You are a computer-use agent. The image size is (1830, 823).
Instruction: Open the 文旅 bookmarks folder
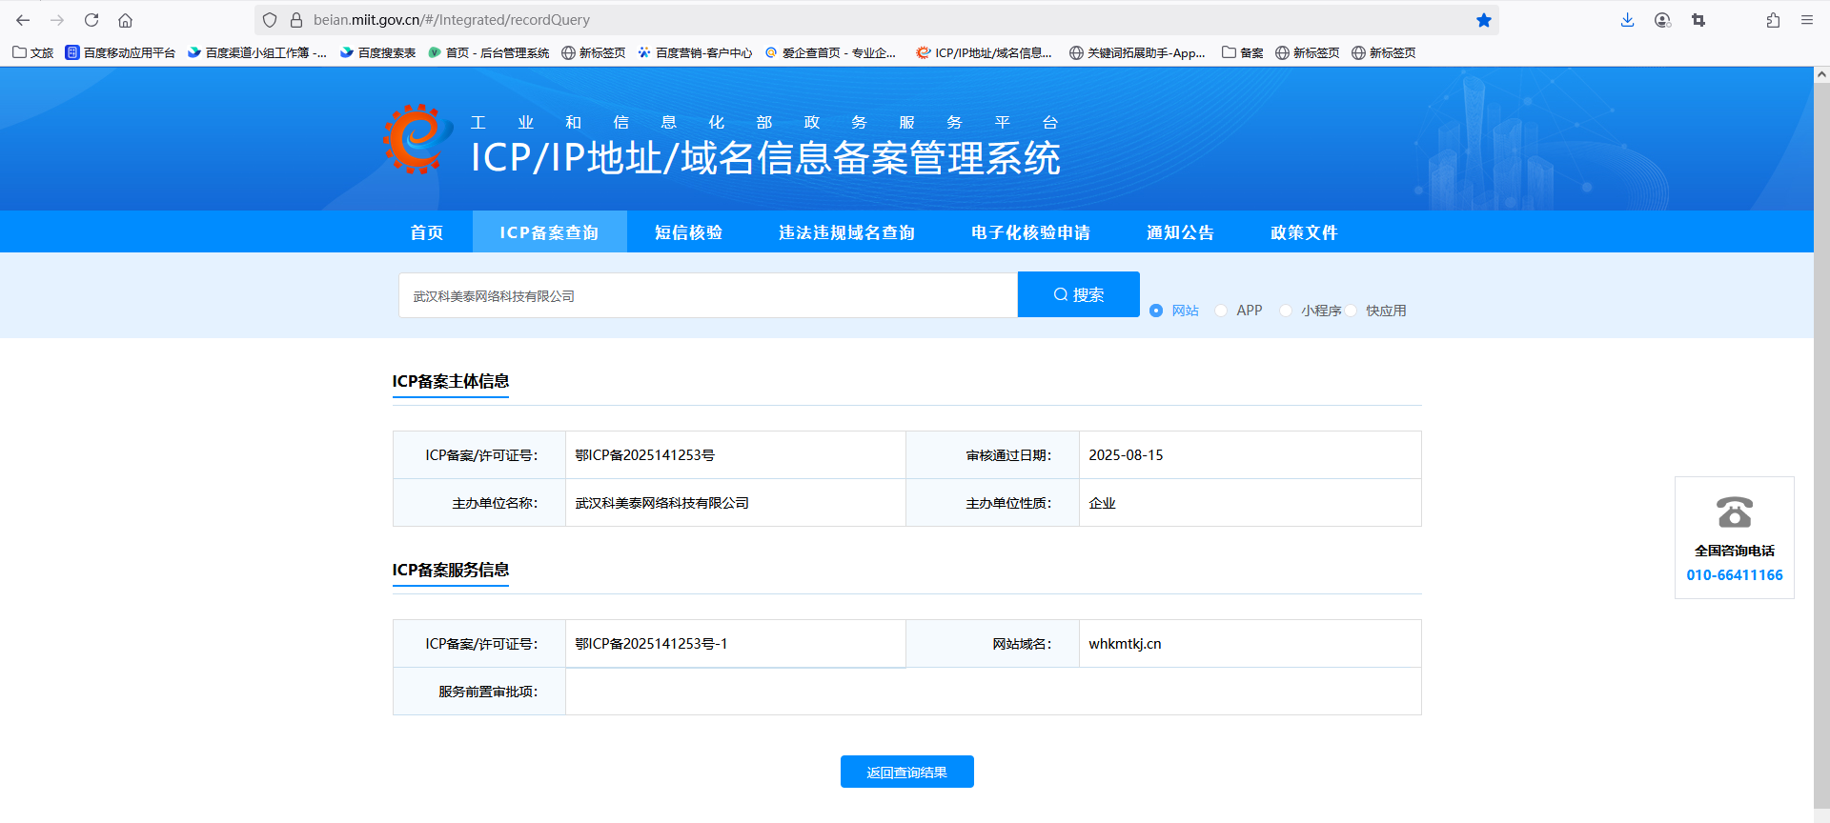(x=33, y=53)
